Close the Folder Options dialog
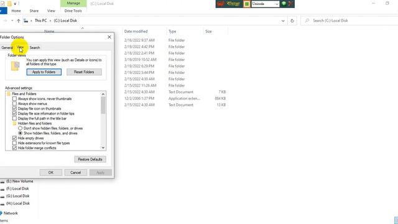Screen dimensions: 398x224 tap(109, 37)
